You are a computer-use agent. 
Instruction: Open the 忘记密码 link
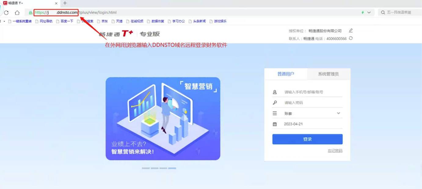335,151
